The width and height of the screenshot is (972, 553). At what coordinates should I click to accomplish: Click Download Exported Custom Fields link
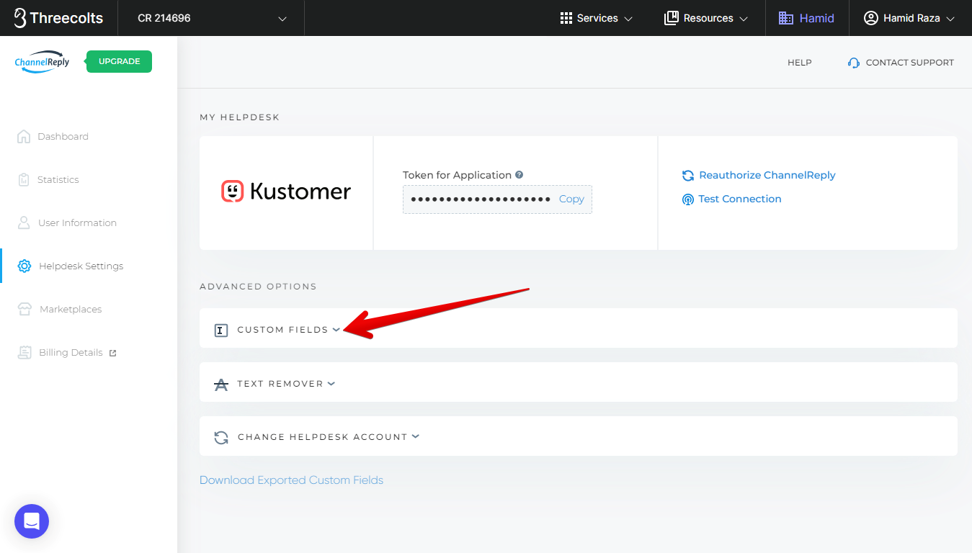pos(291,480)
